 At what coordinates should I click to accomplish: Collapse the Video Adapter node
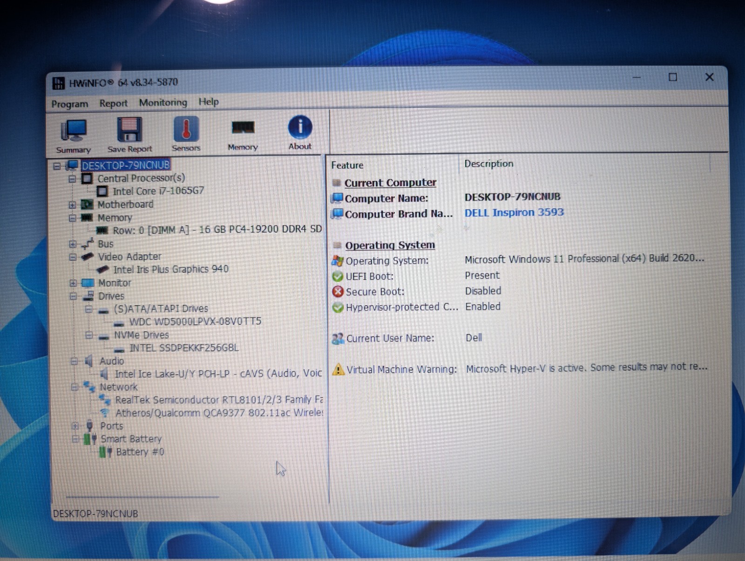click(73, 257)
